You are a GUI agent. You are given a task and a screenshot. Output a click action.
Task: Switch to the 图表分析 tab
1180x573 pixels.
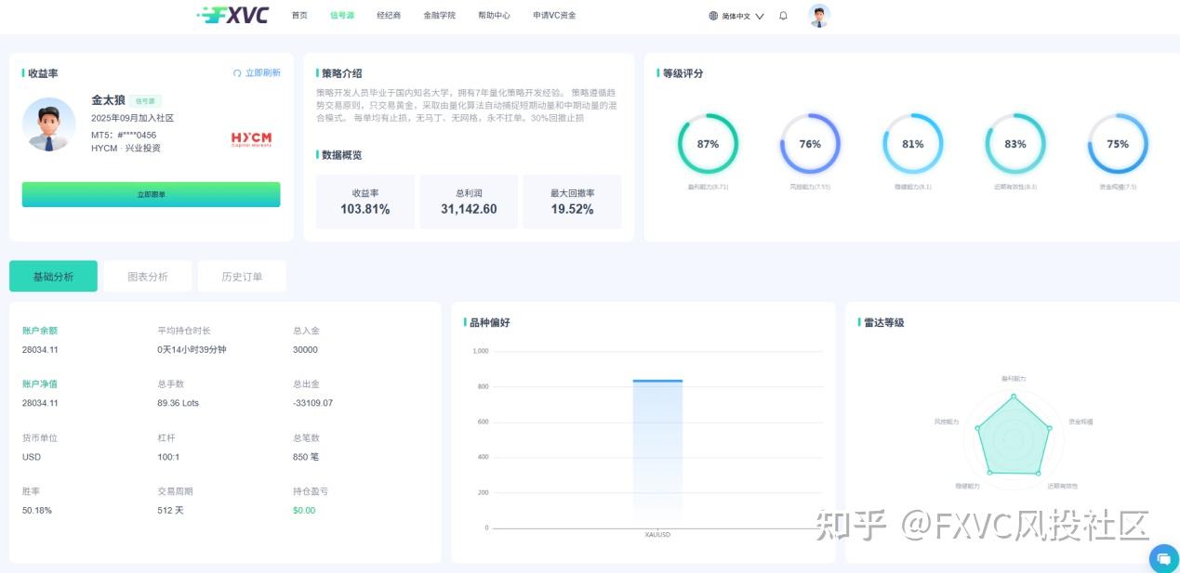point(148,277)
